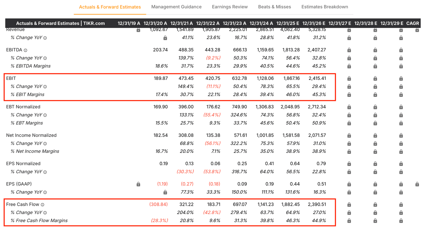Screen dimensions: 429x228
Task: Switch to the Earnings Review tab
Action: coord(230,7)
